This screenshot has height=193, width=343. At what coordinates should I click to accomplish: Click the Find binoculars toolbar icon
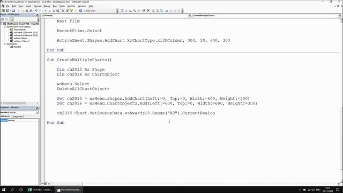pos(31,11)
